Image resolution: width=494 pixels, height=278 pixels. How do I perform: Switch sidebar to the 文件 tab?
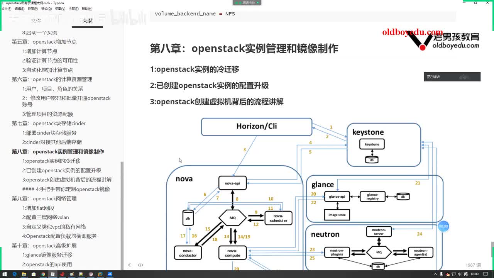pos(36,21)
